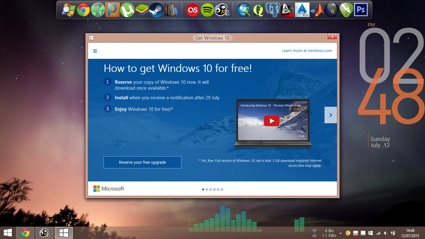This screenshot has height=239, width=425.
Task: Open the network signal tray icon
Action: 378,233
